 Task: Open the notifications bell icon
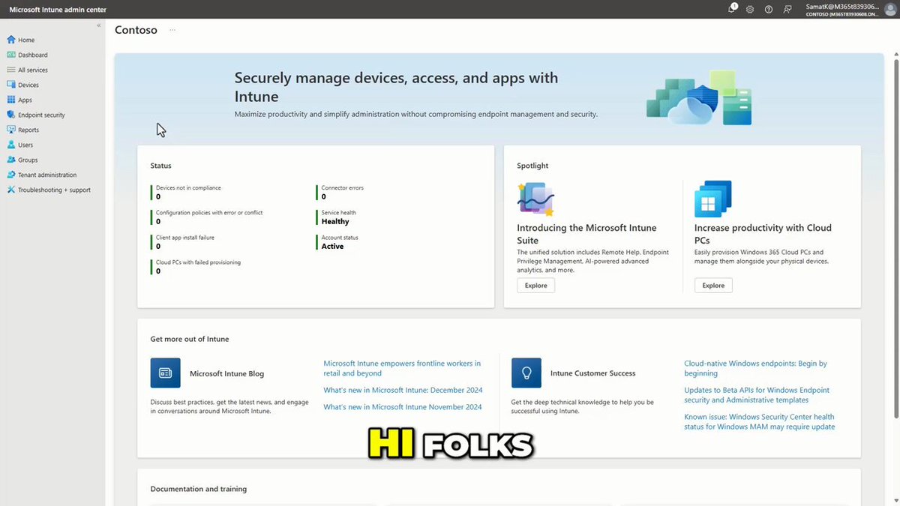(x=732, y=9)
